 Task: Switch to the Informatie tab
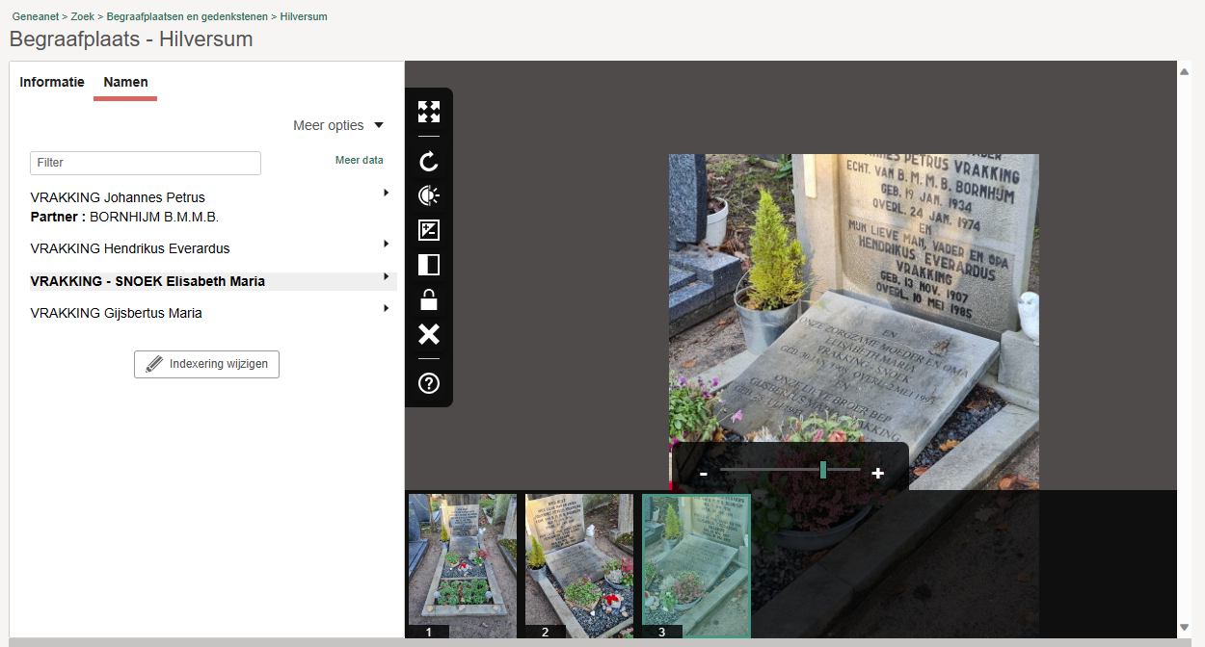52,82
